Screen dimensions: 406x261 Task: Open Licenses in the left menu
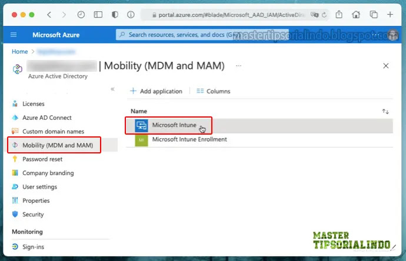(34, 103)
